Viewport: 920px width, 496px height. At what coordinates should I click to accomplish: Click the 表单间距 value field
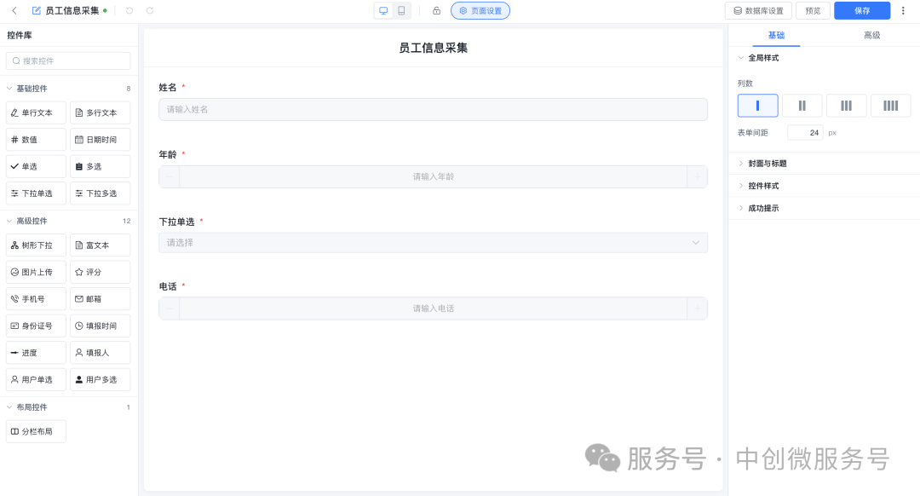[805, 133]
